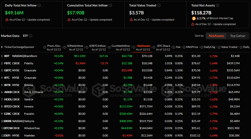Toggle sort arrows on the NetAssets column
Image resolution: width=251 pixels, height=139 pixels.
tap(152, 47)
